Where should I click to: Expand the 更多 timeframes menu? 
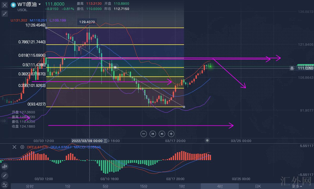coord(296,186)
